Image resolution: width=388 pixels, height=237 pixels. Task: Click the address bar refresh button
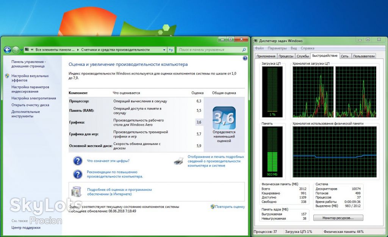point(171,50)
